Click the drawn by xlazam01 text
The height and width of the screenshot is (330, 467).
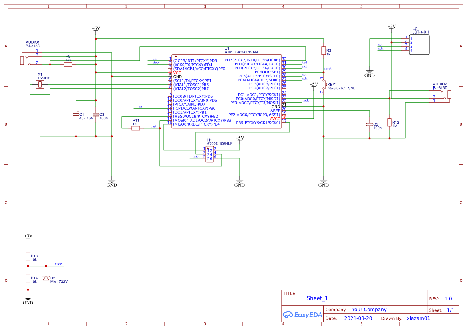click(418, 318)
